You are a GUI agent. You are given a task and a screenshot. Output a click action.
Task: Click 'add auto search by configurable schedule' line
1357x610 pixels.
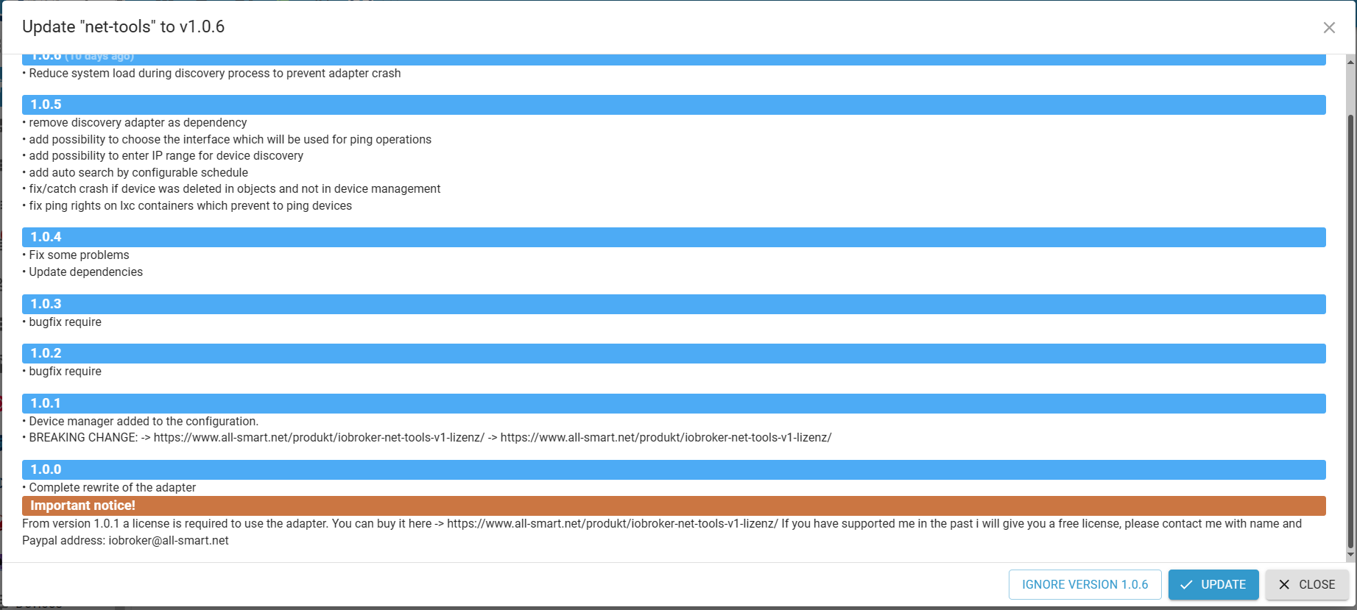pos(135,173)
